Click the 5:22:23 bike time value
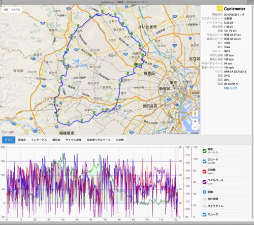This screenshot has width=254, height=225. tap(228, 23)
